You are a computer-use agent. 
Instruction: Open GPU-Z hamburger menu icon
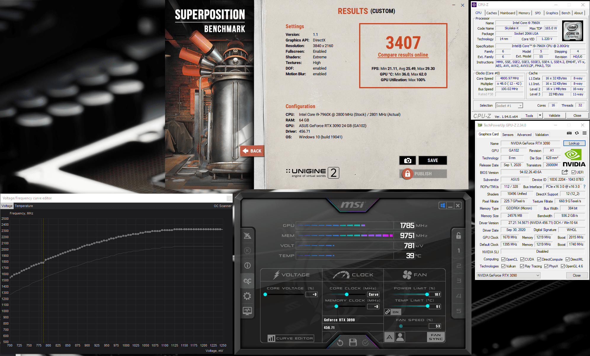coord(585,133)
